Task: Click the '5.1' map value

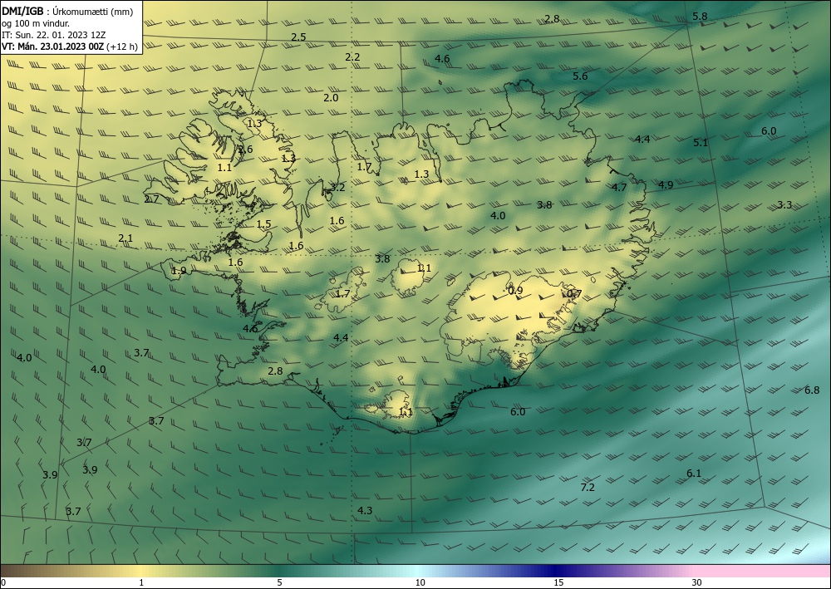Action: [701, 143]
